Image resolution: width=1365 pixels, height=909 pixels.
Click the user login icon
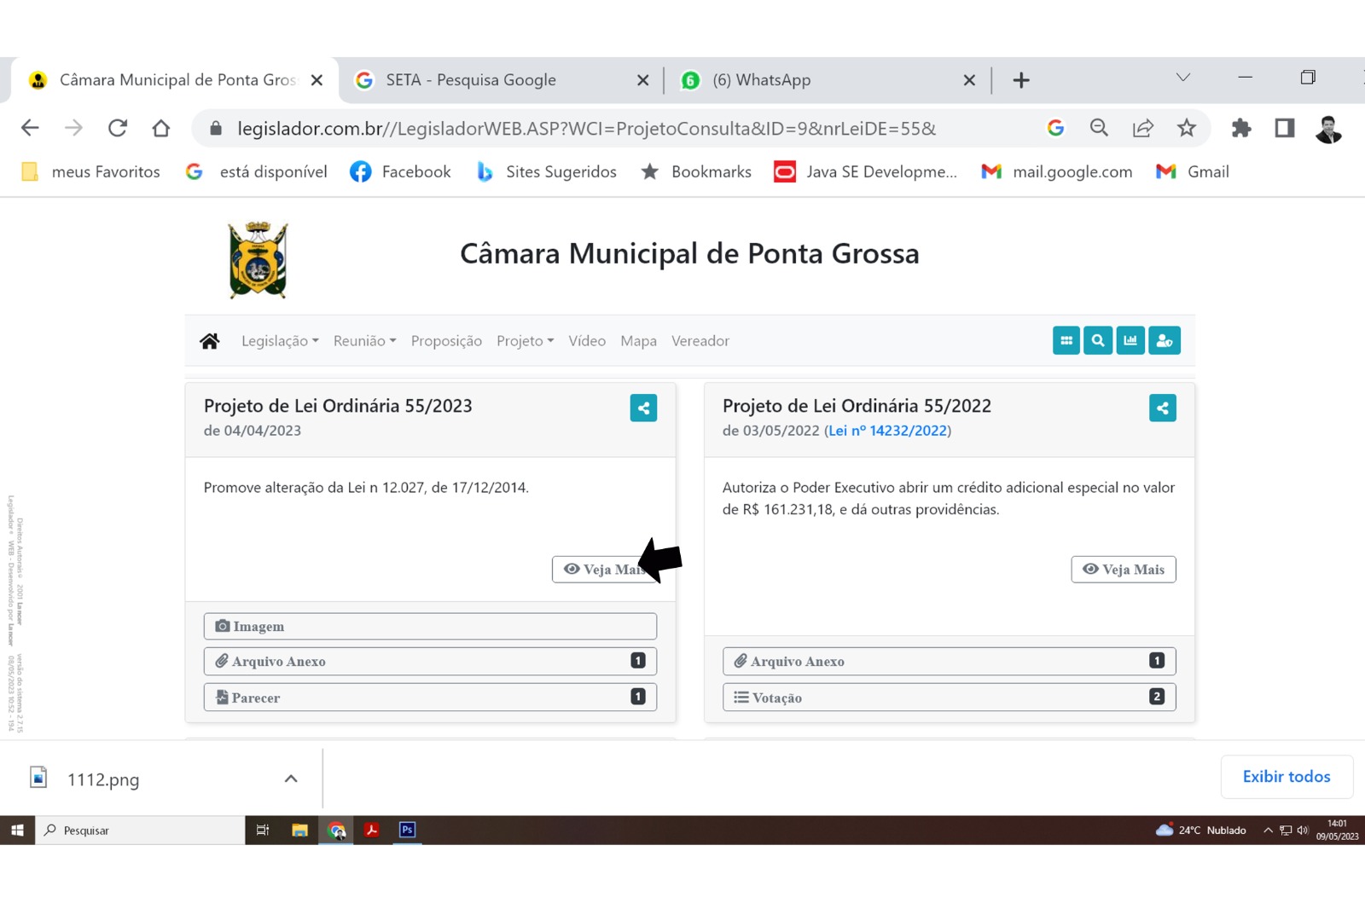pyautogui.click(x=1165, y=340)
